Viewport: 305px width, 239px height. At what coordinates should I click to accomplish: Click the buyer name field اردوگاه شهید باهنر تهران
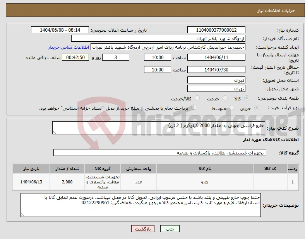point(158,38)
